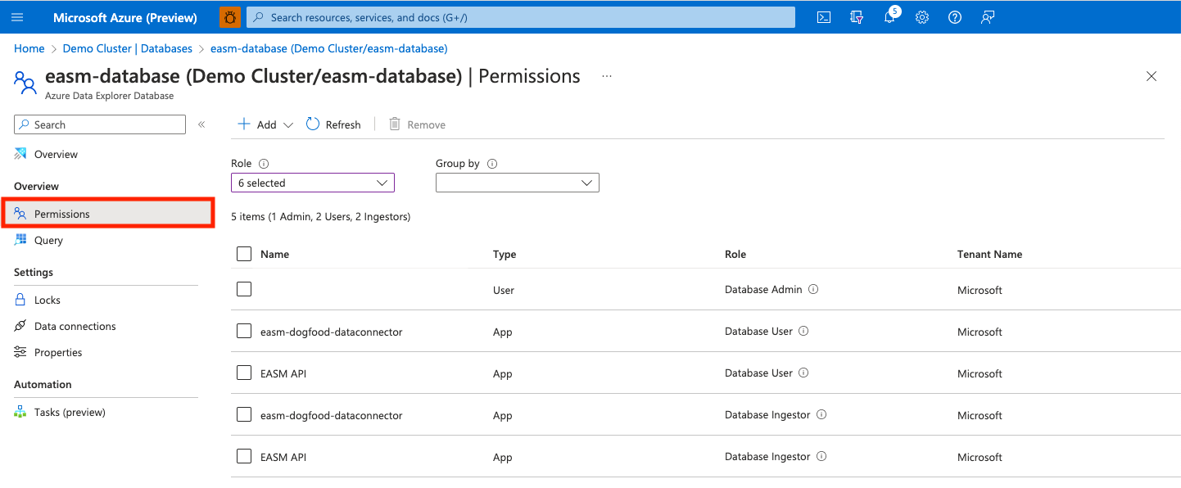
Task: Navigate to Home via breadcrumb
Action: pos(29,48)
